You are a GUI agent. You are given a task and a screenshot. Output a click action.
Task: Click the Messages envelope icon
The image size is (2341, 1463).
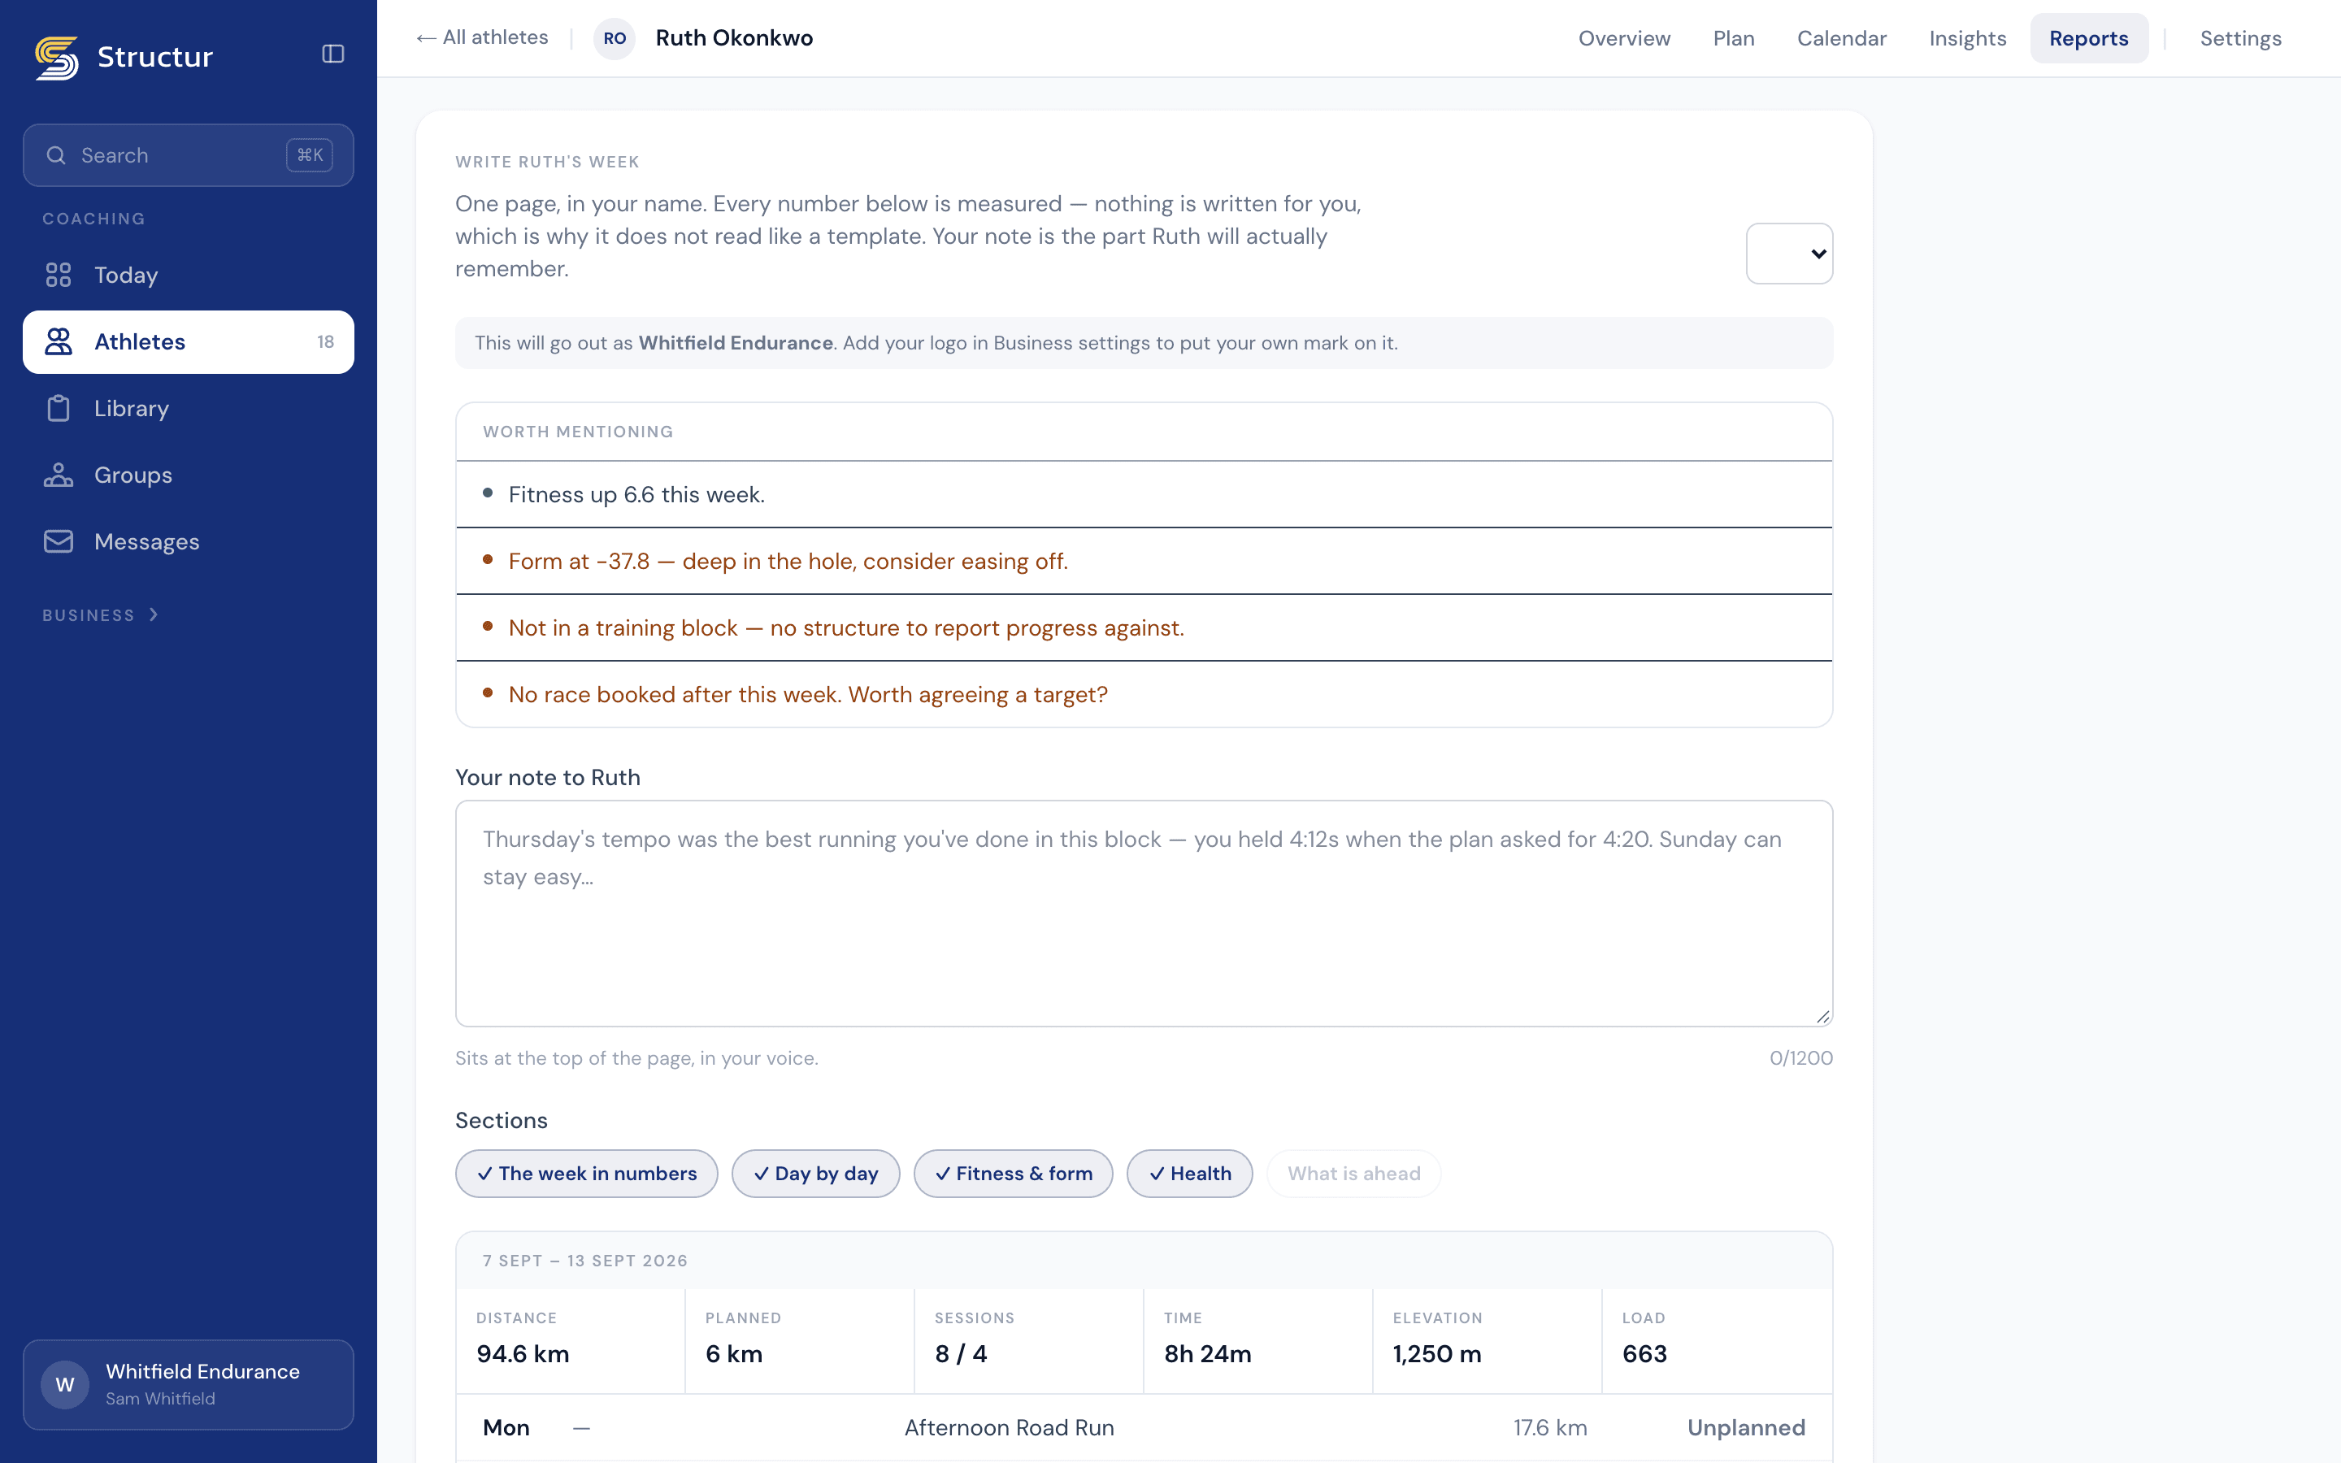[58, 542]
